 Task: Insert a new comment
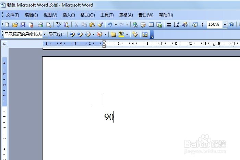(x=113, y=34)
